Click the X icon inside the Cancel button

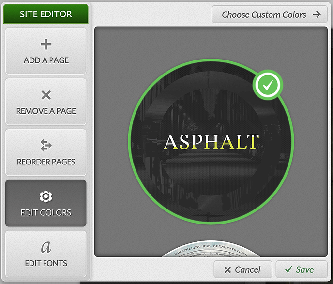[227, 270]
